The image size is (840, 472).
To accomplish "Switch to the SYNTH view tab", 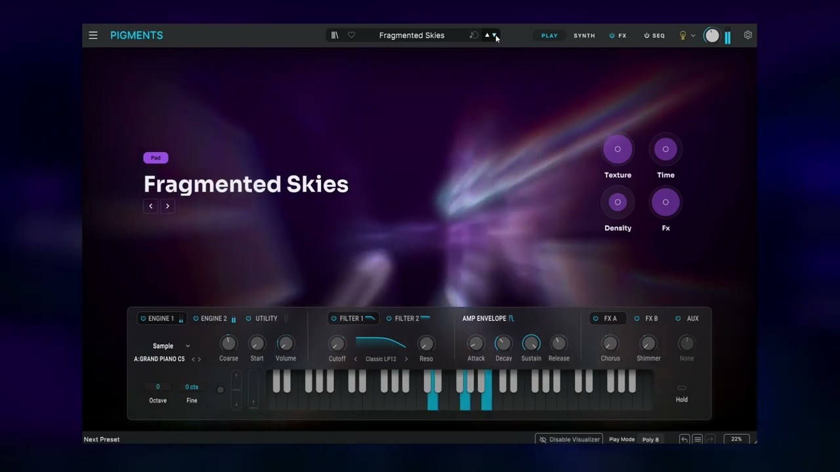I will (x=584, y=35).
